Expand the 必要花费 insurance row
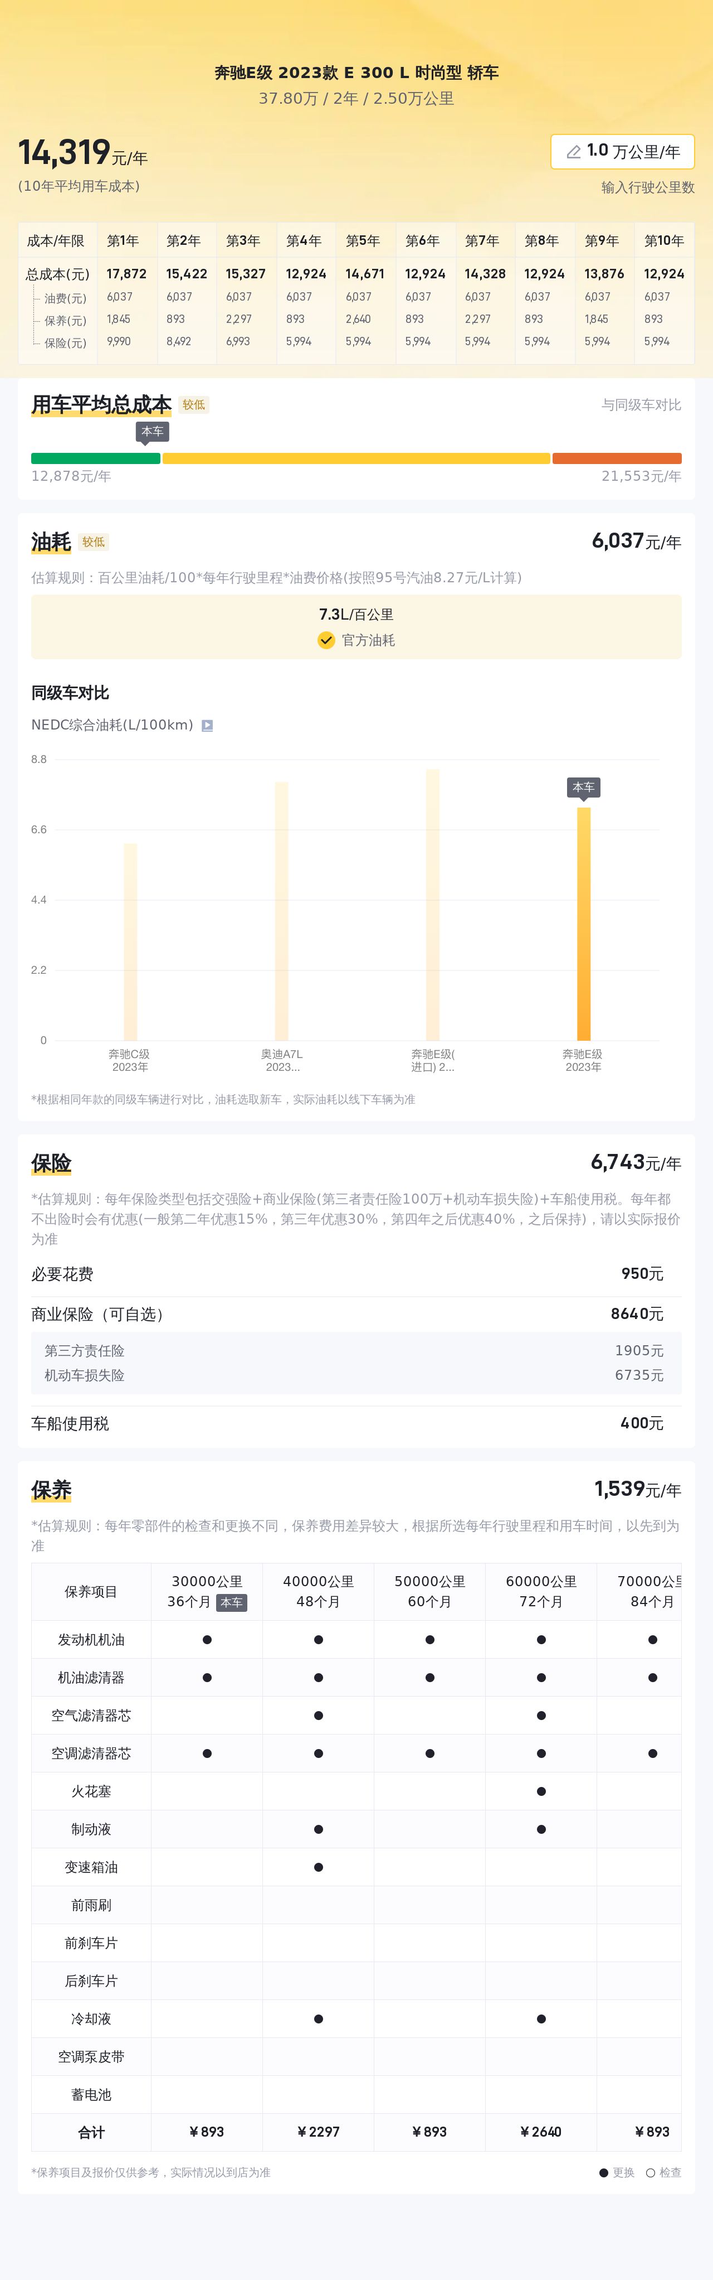Viewport: 713px width, 2280px height. (x=356, y=1274)
